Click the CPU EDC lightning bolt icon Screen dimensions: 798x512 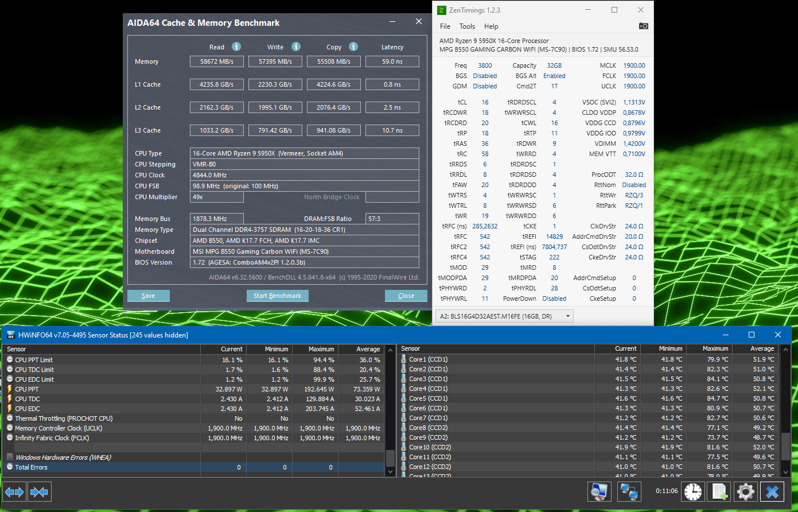click(x=10, y=409)
